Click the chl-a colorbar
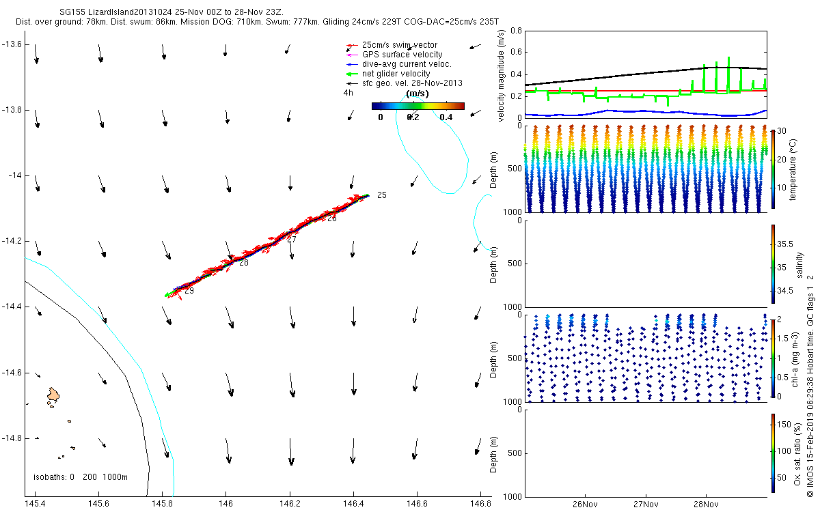 pos(772,358)
